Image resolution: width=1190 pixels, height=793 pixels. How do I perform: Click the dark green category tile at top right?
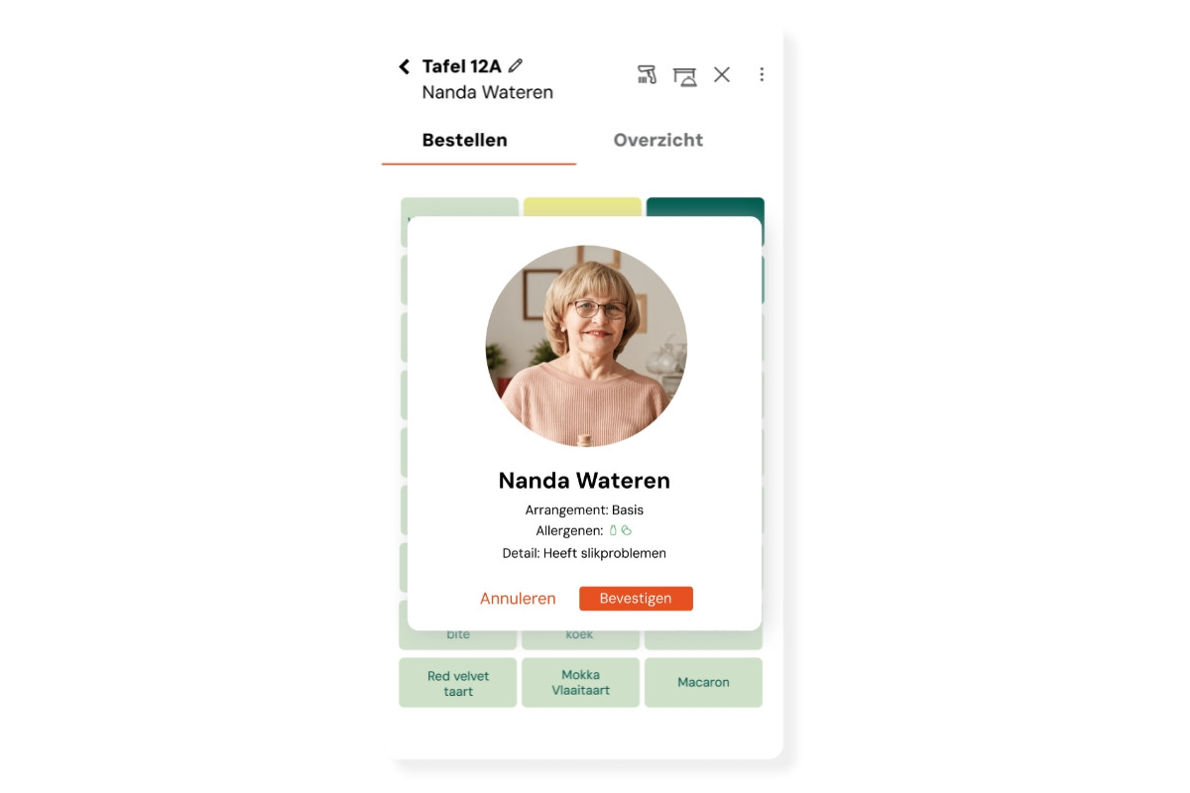[705, 207]
